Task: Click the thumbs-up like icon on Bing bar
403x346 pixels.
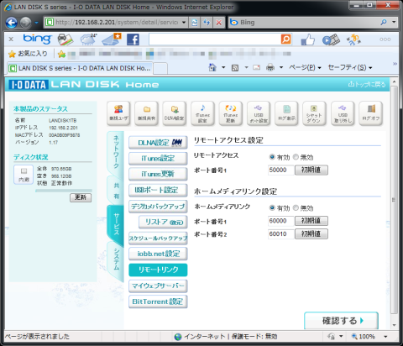Action: [308, 39]
